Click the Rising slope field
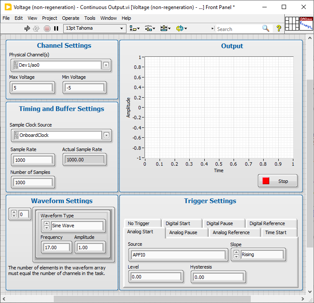 point(262,254)
